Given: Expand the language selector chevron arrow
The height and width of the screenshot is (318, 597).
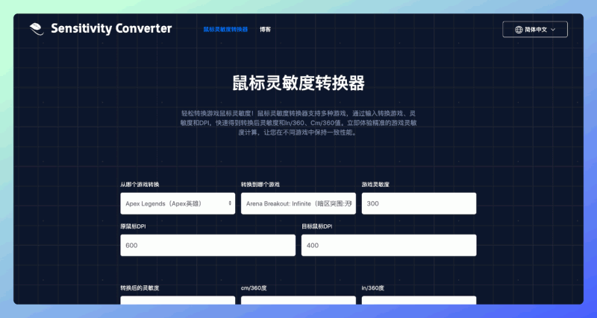Looking at the screenshot, I should pyautogui.click(x=553, y=30).
